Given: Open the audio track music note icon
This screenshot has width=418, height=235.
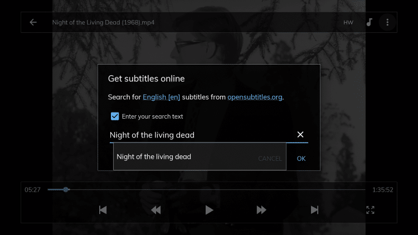Looking at the screenshot, I should pos(369,22).
